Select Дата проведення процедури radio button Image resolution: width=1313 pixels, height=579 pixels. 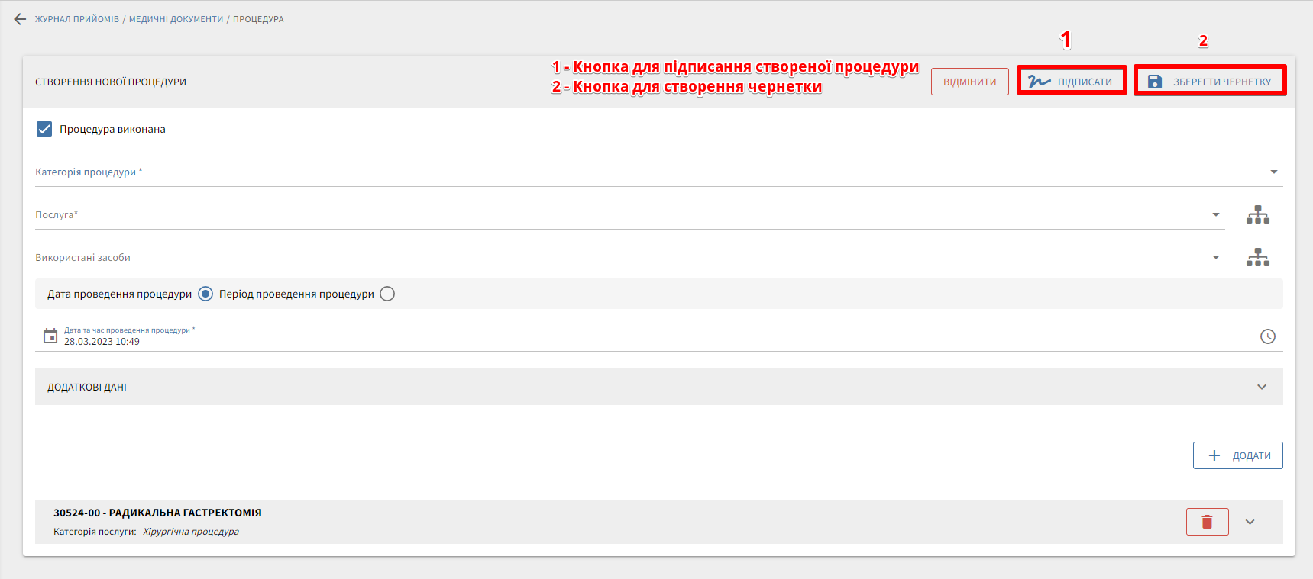205,294
